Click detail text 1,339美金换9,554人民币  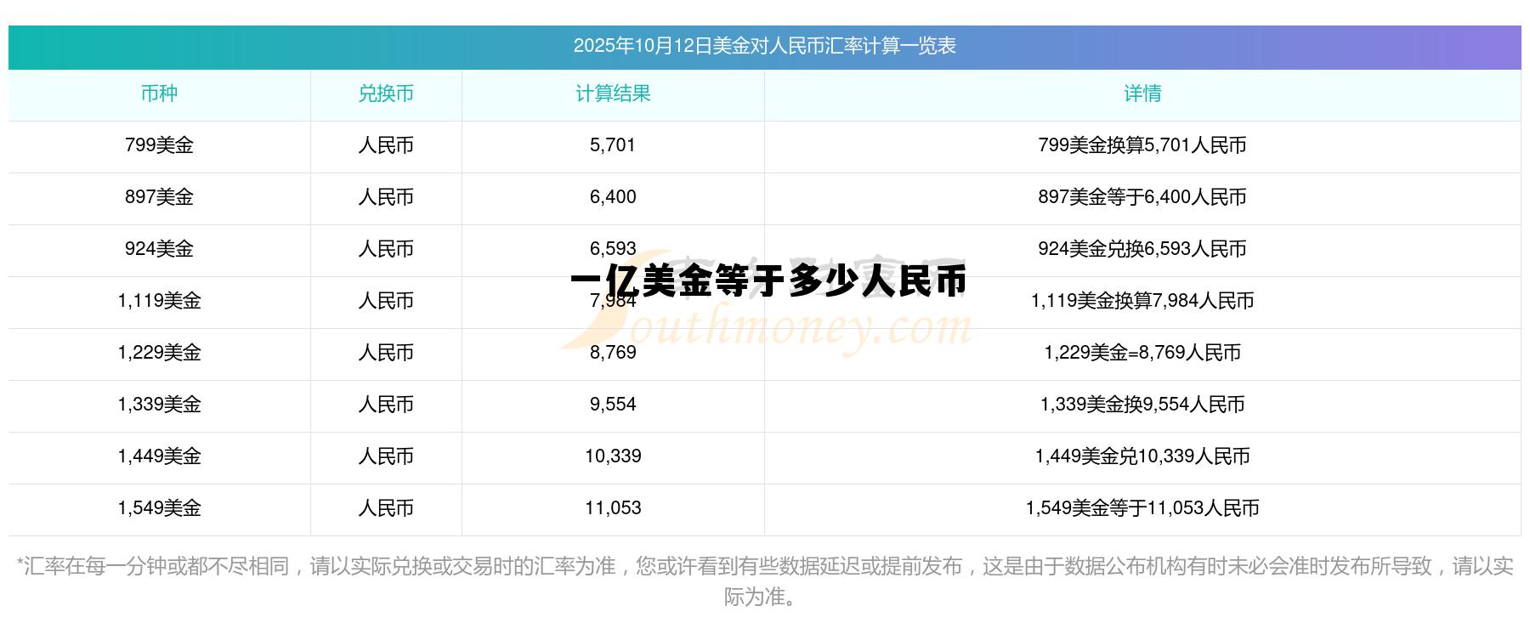[x=1142, y=405]
